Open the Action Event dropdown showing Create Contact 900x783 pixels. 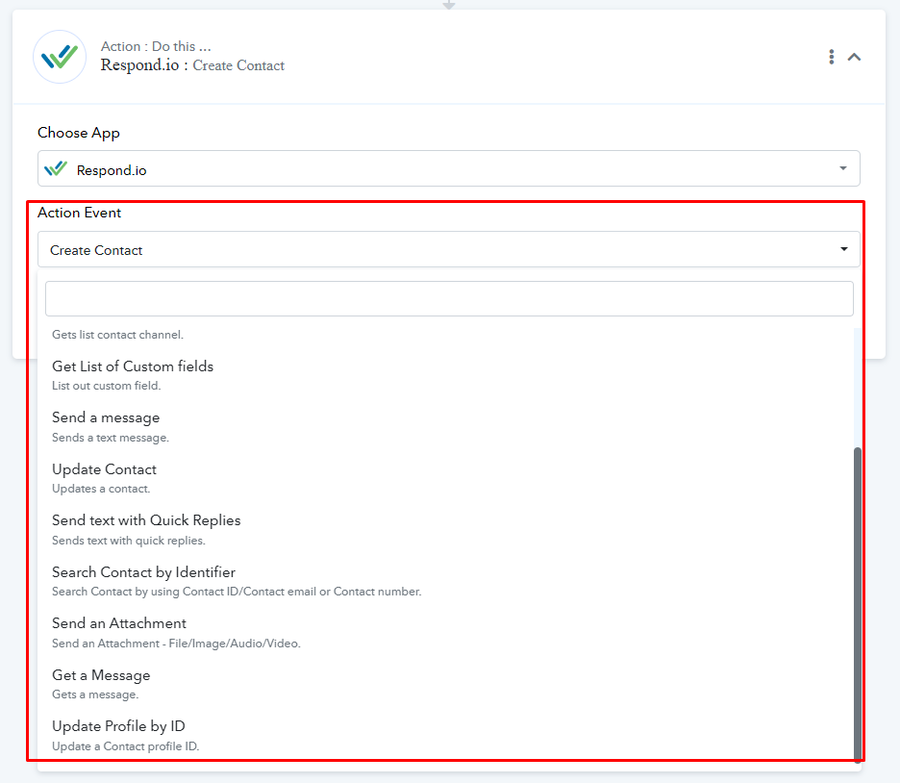coord(448,249)
